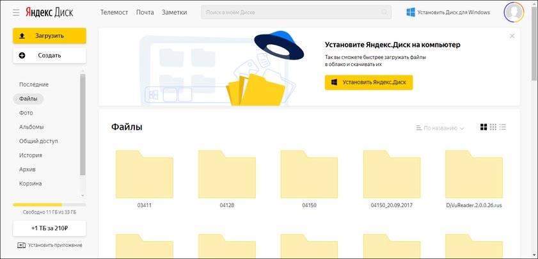
Task: Select folder 03411
Action: click(145, 178)
